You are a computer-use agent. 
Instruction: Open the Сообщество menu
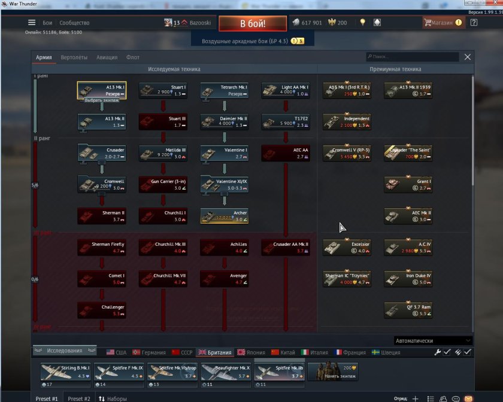[74, 23]
